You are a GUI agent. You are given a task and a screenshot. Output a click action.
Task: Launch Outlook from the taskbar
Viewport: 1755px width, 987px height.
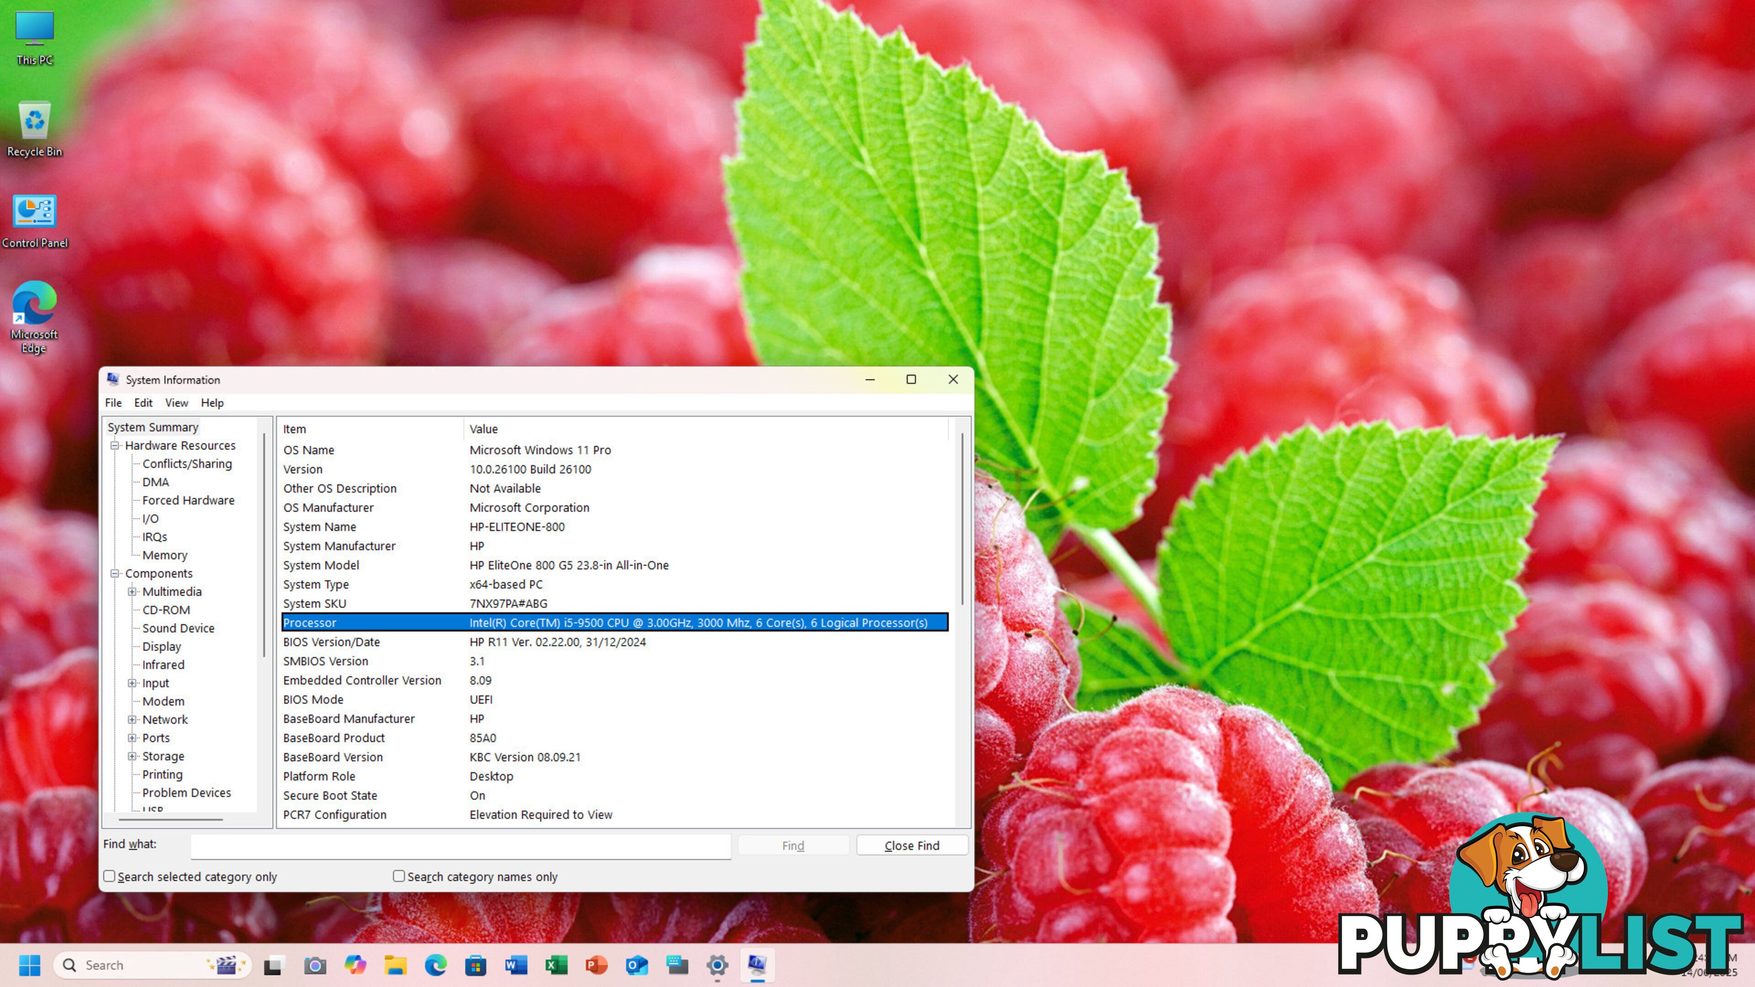tap(636, 965)
